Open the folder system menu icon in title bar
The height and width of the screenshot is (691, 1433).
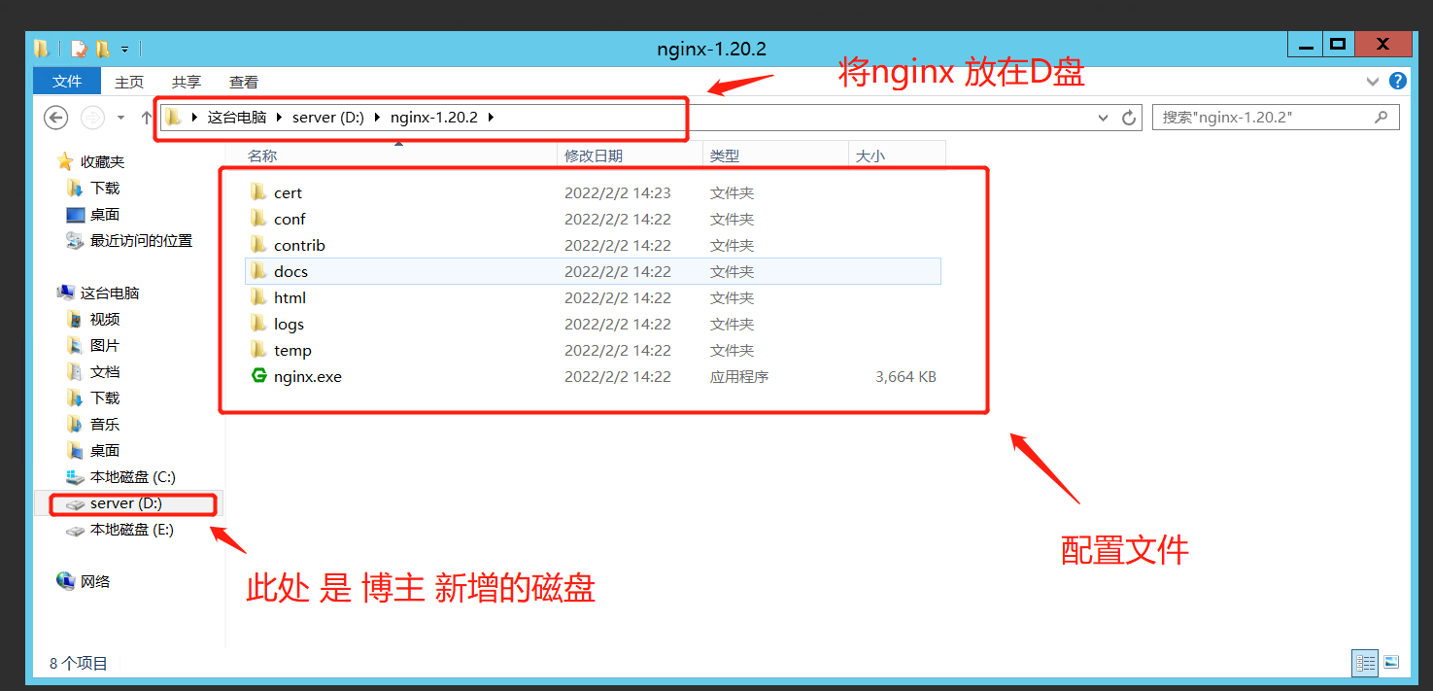(x=42, y=49)
